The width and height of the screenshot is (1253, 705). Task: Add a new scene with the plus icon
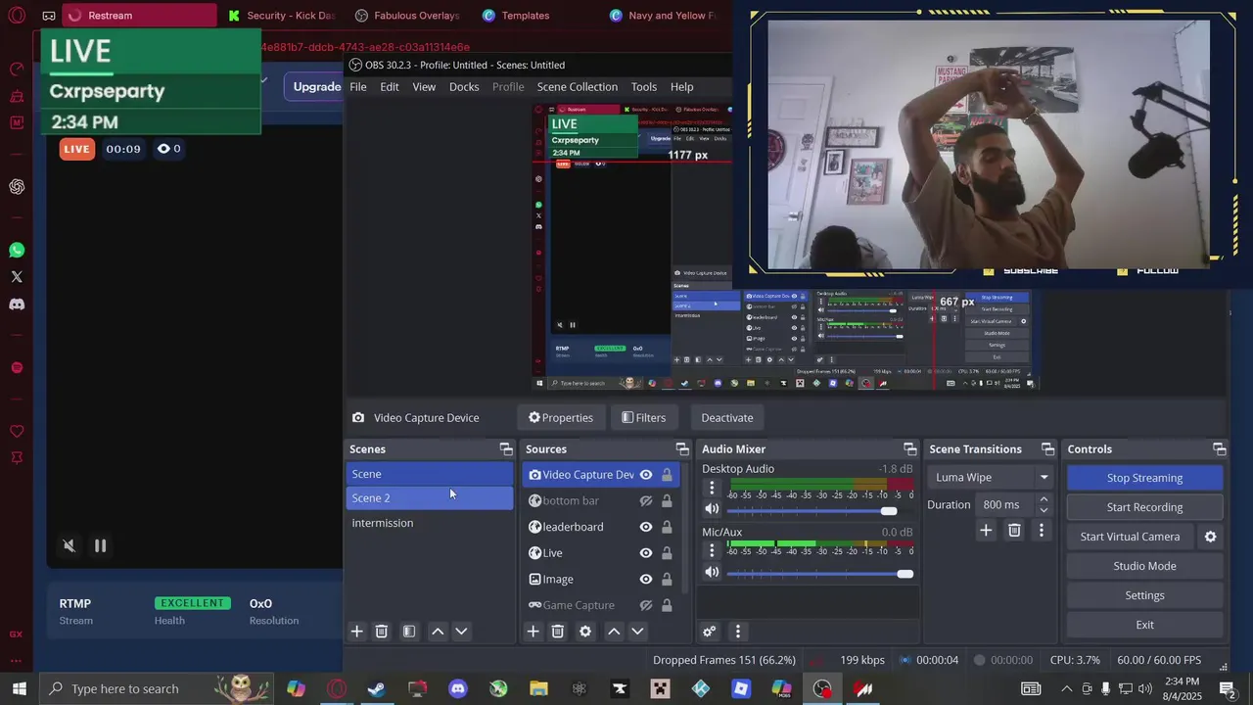(x=357, y=632)
